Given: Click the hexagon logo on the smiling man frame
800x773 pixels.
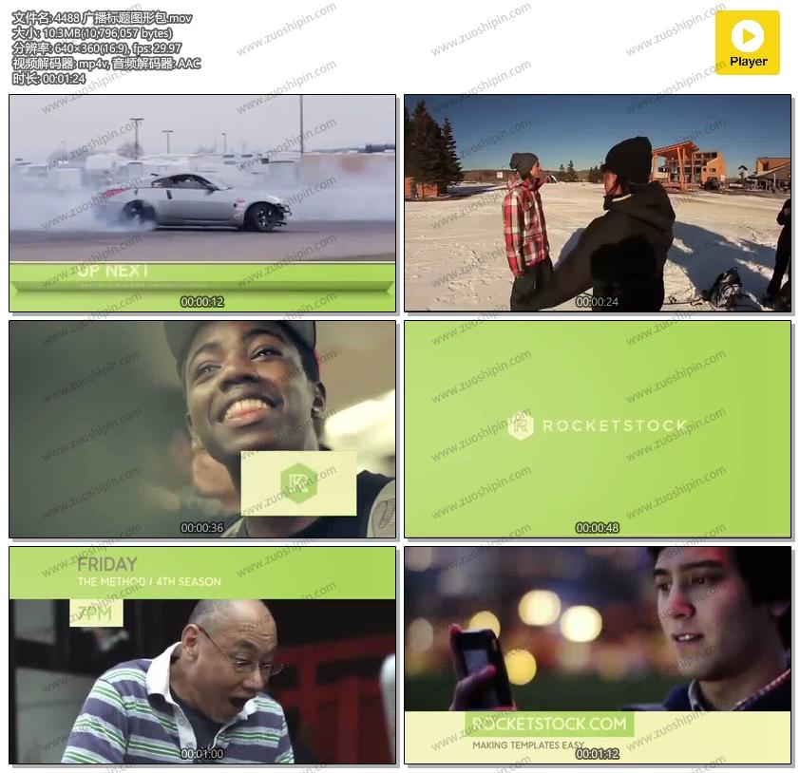Looking at the screenshot, I should (298, 482).
